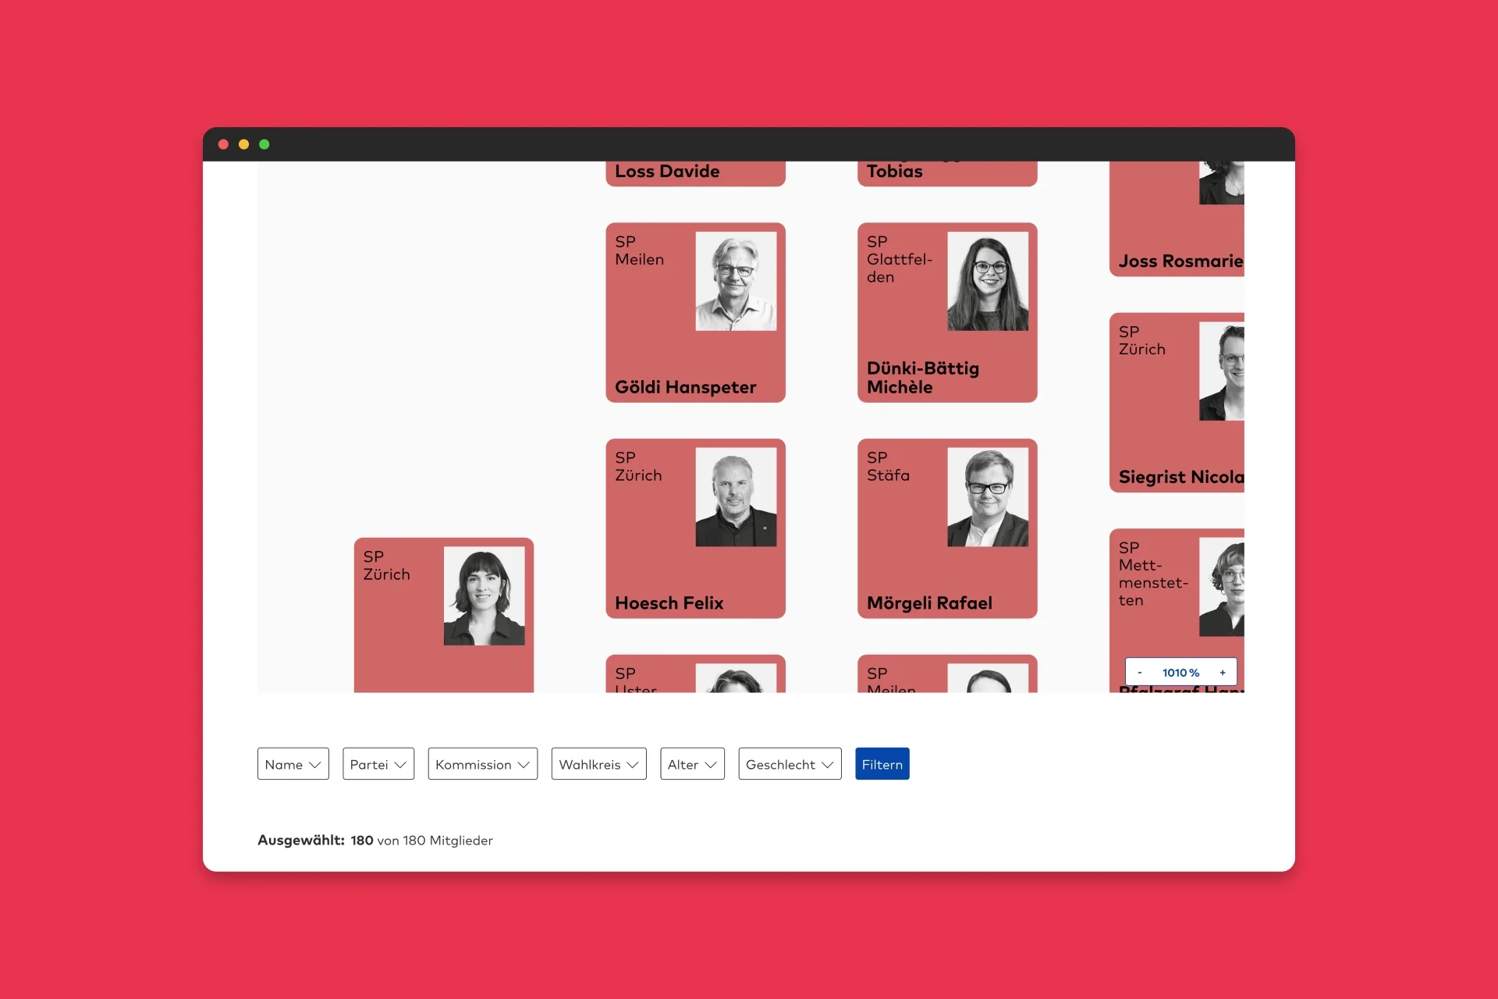
Task: Open the Geschlecht filter dropdown
Action: 789,763
